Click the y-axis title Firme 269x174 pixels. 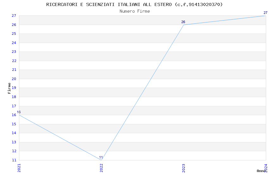[9, 88]
